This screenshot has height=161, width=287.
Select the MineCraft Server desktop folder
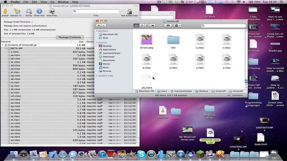pyautogui.click(x=209, y=112)
